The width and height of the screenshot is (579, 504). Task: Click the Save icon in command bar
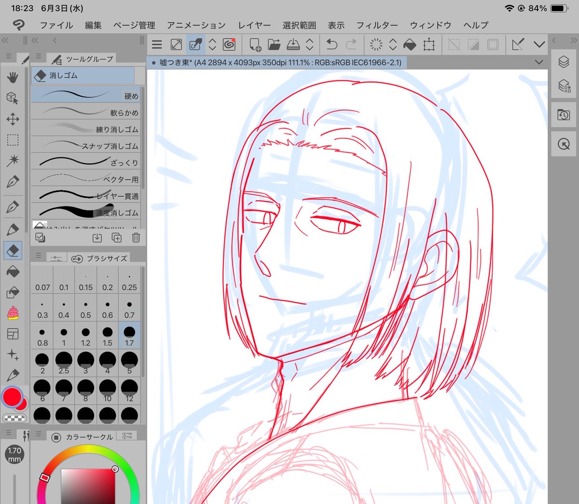tap(293, 45)
